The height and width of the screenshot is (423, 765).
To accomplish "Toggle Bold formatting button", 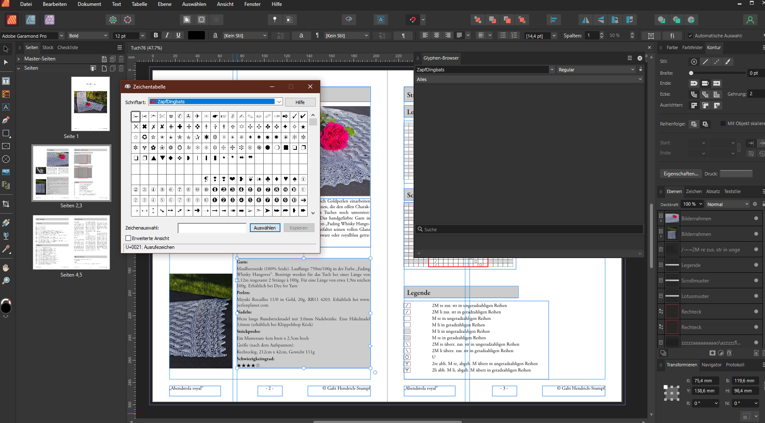I will click(x=156, y=35).
